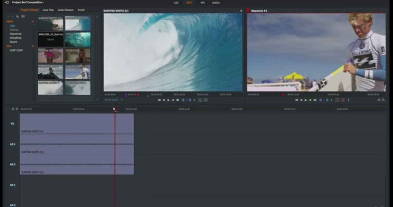The height and width of the screenshot is (207, 393).
Task: Open the Project Surf Competition dropdown
Action: pyautogui.click(x=28, y=2)
